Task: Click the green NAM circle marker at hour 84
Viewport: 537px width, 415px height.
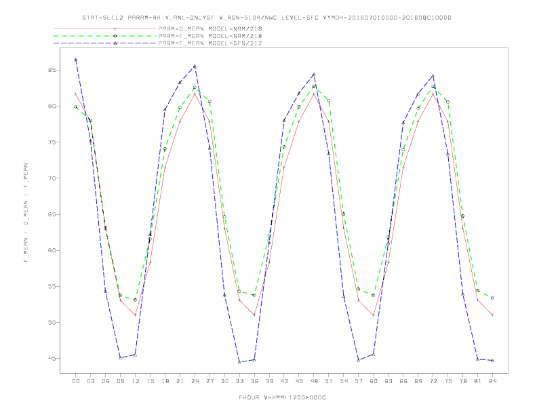Action: 492,298
